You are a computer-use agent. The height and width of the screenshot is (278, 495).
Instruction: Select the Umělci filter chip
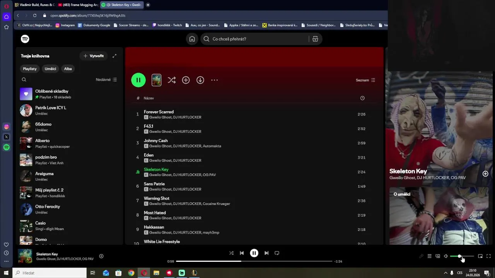[x=50, y=69]
